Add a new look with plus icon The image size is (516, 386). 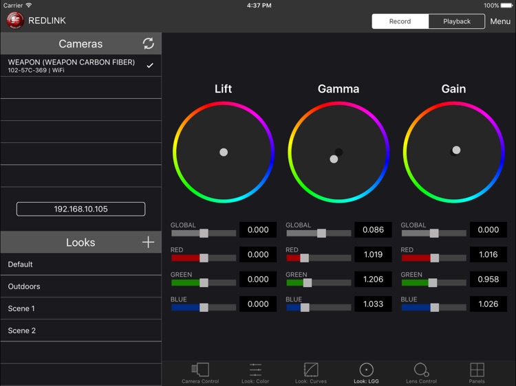coord(148,242)
